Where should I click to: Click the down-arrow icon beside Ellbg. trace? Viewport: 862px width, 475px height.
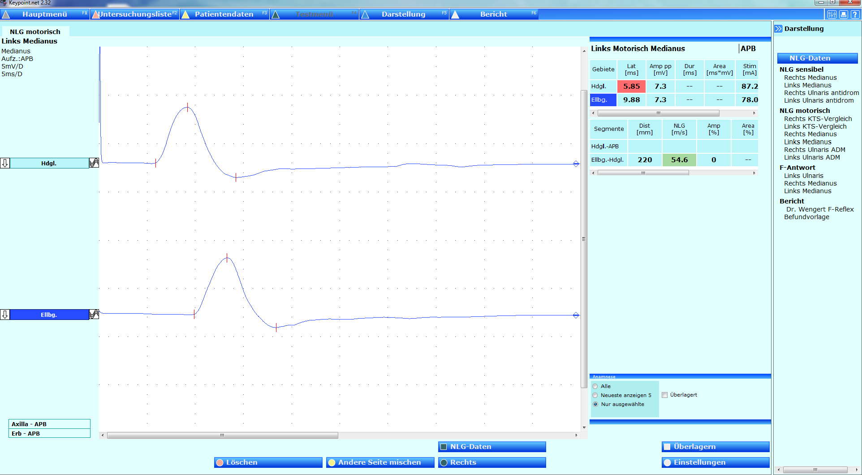pos(5,315)
